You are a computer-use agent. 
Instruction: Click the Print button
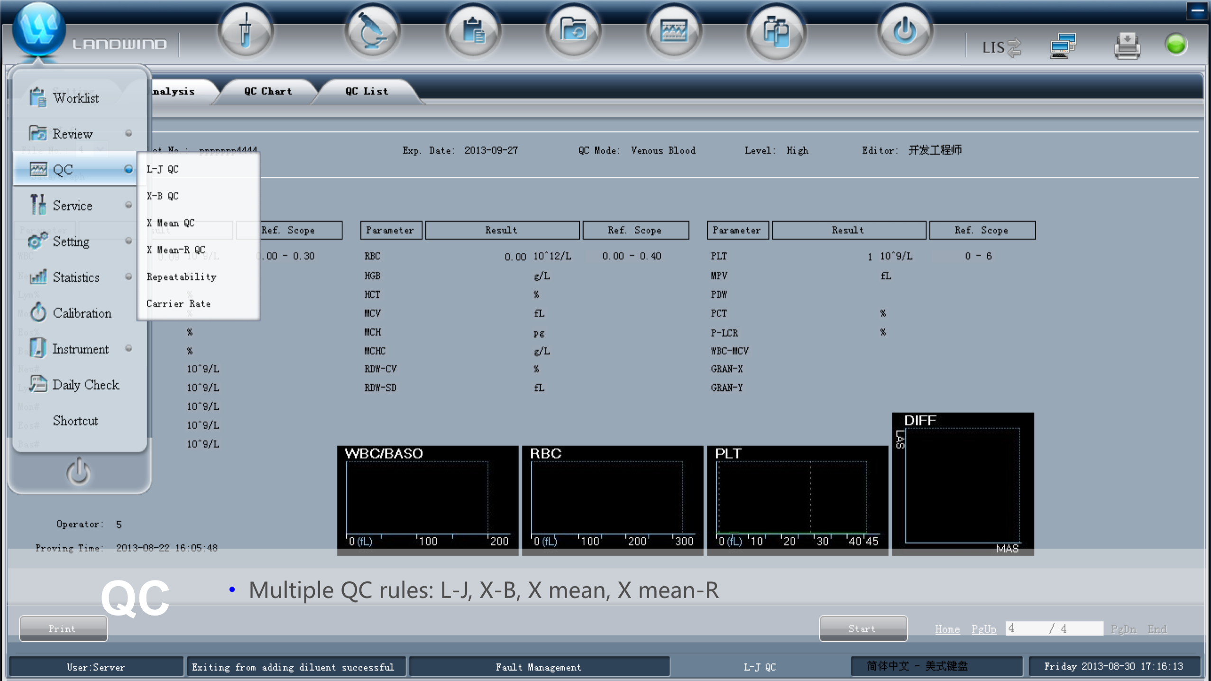[63, 629]
